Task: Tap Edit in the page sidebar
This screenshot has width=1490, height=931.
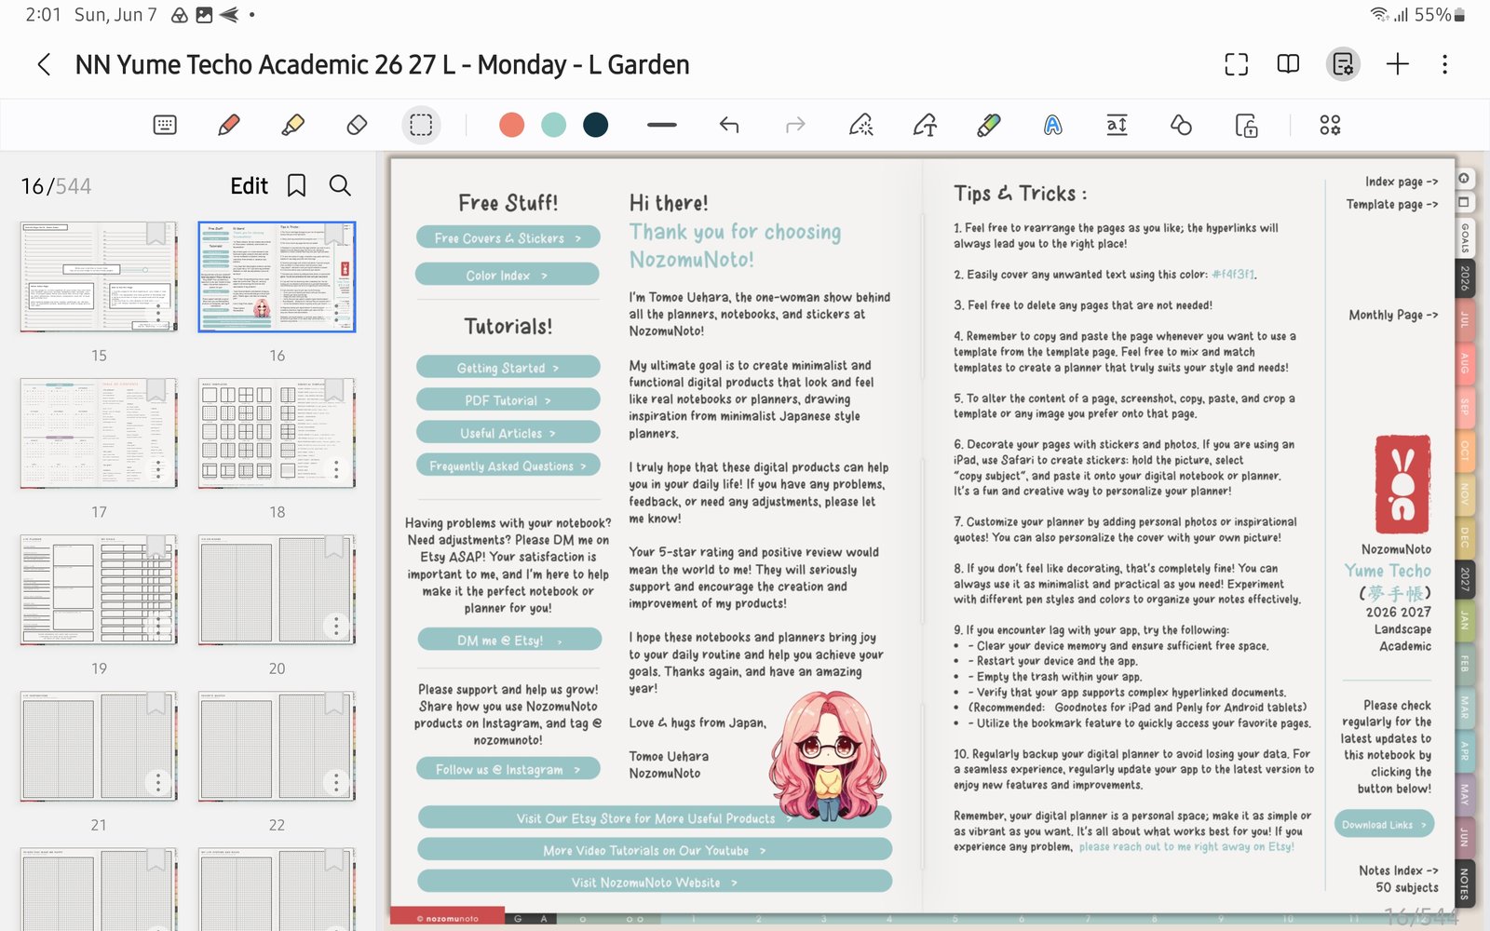Action: click(x=249, y=186)
